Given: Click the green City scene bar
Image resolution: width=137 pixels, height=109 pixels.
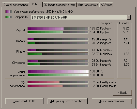Looking at the screenshot, I should [58, 64].
